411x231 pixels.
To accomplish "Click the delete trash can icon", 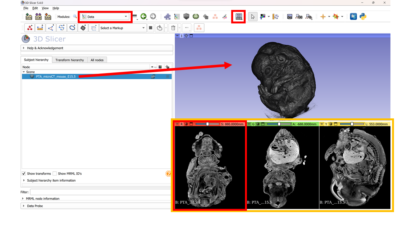I will pyautogui.click(x=173, y=28).
